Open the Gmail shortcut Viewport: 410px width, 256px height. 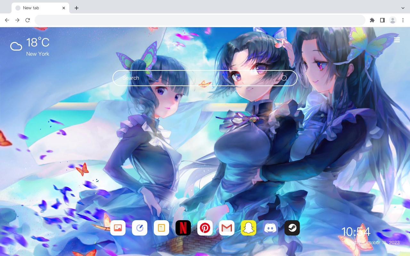[x=227, y=228]
